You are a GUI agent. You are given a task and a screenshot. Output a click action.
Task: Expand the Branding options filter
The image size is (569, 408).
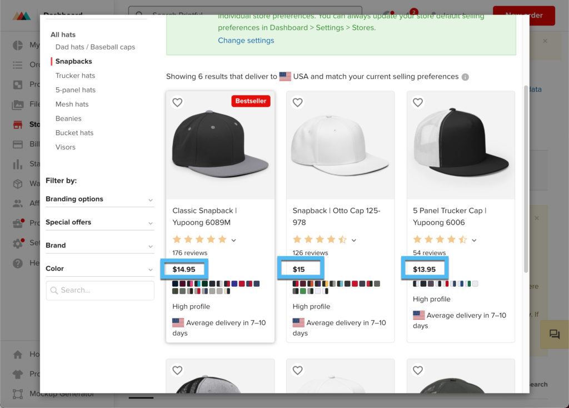pyautogui.click(x=100, y=199)
